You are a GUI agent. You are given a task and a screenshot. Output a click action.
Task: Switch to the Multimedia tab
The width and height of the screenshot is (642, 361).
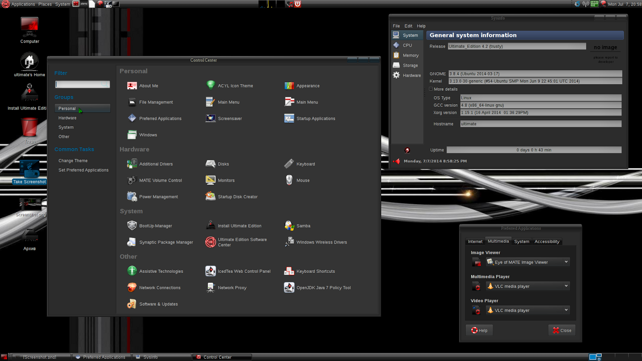[498, 241]
